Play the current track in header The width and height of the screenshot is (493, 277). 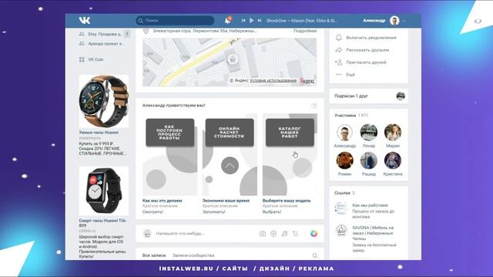tap(252, 21)
